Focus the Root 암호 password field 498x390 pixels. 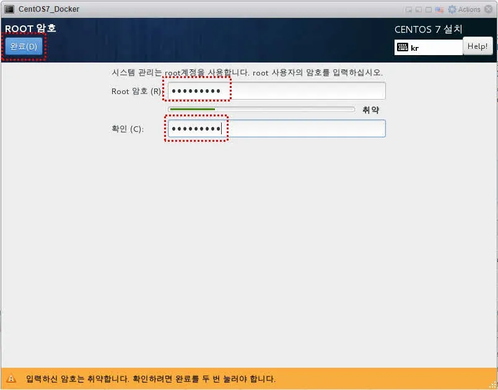pyautogui.click(x=276, y=91)
